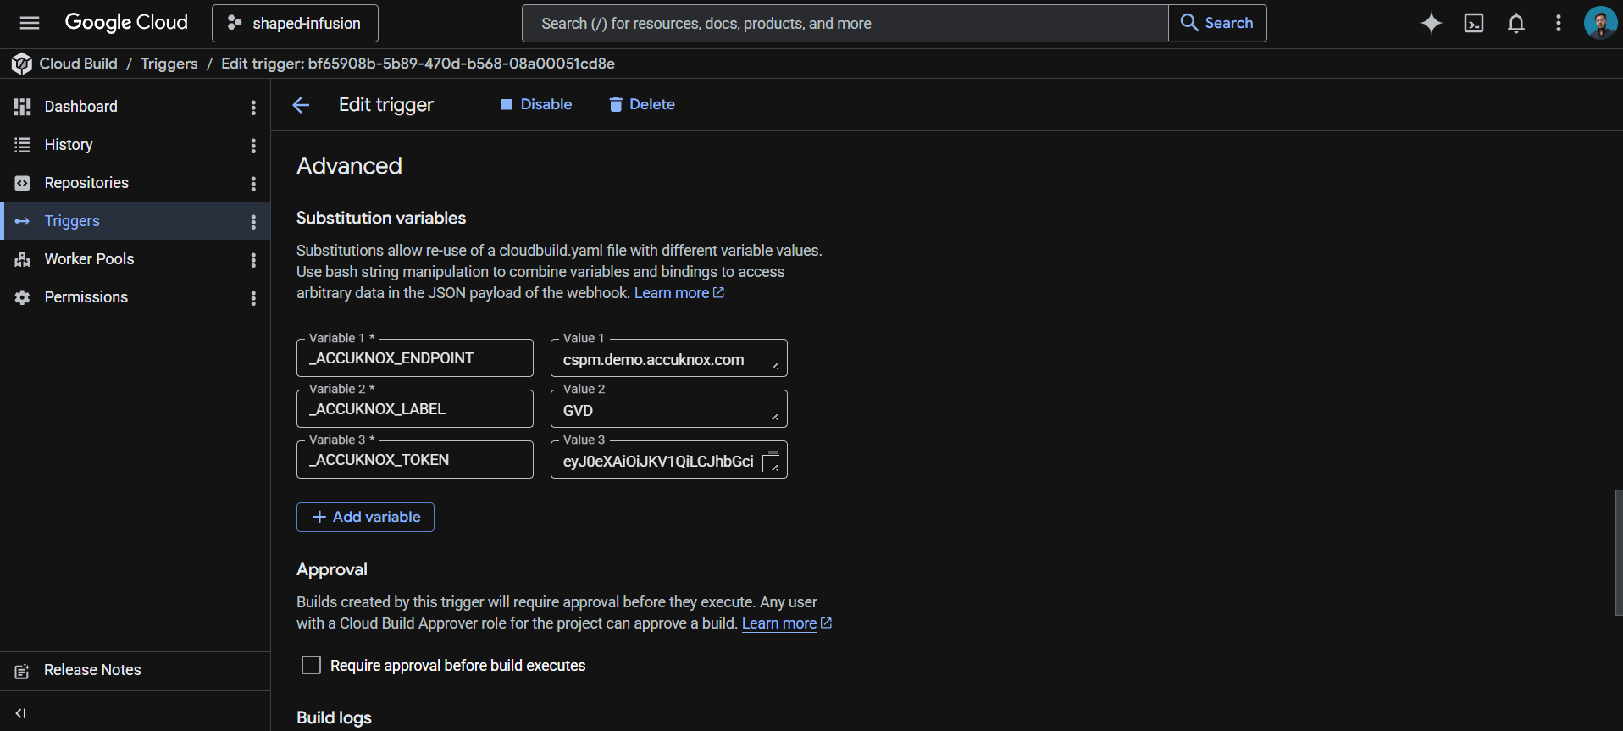This screenshot has height=731, width=1623.
Task: Click the Advanced section heading
Action: coord(349,166)
